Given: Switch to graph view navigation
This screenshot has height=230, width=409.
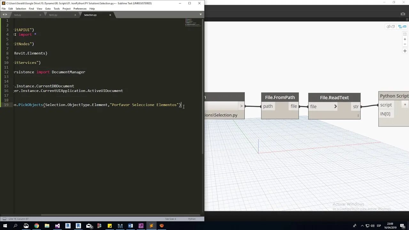Looking at the screenshot, I should 402,27.
